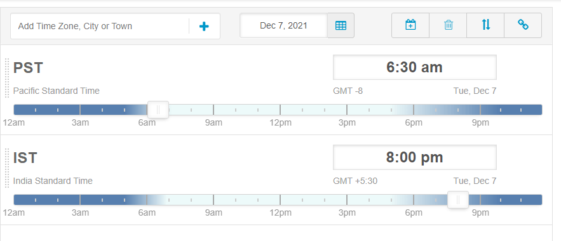561x241 pixels.
Task: Click the 8:00 pm time box
Action: point(414,157)
